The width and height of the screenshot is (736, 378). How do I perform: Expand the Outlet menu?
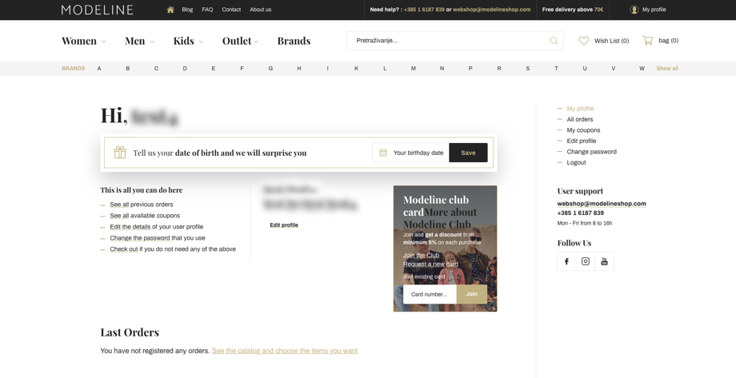240,41
